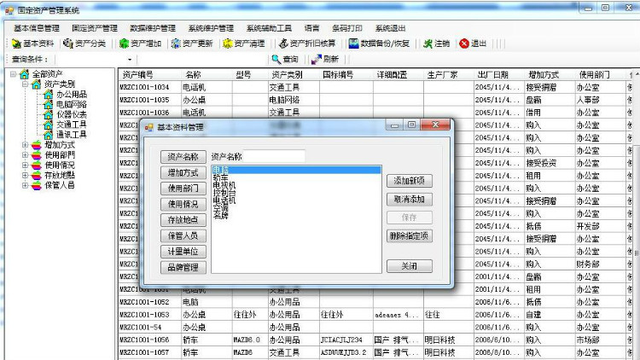Open the 固定资产管理 menu
This screenshot has height=360, width=640.
click(95, 28)
